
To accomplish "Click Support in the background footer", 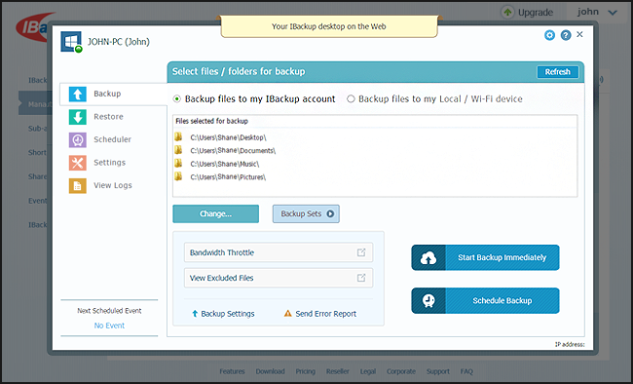I will pyautogui.click(x=438, y=371).
